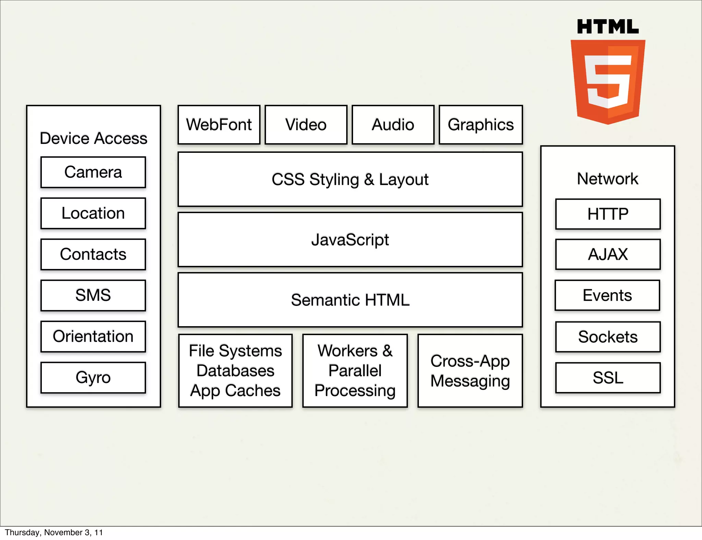The height and width of the screenshot is (540, 702).
Task: Click the Device Access heading
Action: pos(94,138)
